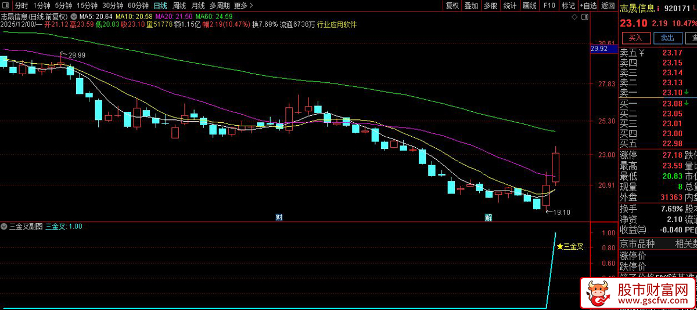Click the 卖二 price 23.13
The height and width of the screenshot is (310, 697).
[x=672, y=82]
